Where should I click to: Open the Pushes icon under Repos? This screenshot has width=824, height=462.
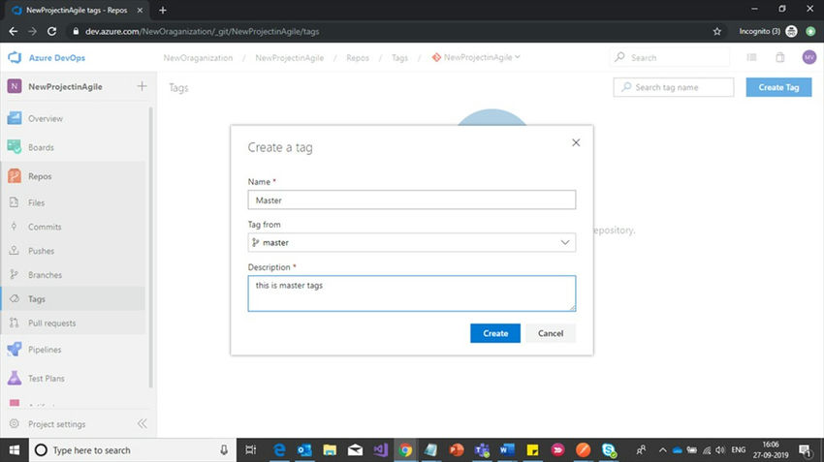pyautogui.click(x=15, y=251)
